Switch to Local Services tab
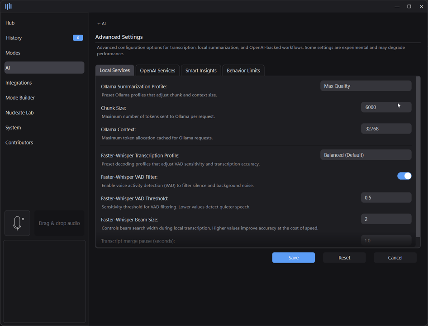 pos(114,70)
